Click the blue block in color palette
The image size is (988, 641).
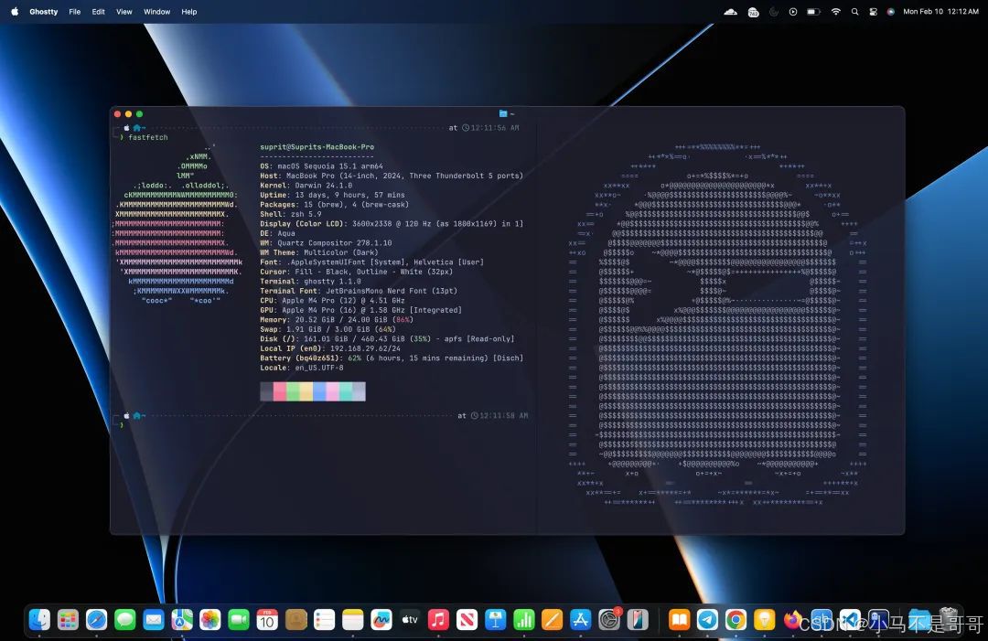pyautogui.click(x=319, y=391)
